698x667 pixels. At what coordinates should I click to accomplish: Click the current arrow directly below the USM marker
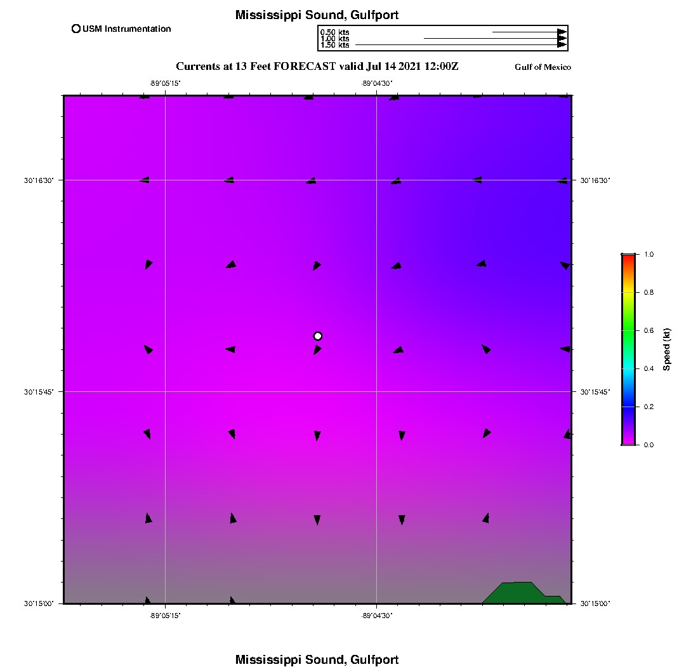tap(317, 349)
